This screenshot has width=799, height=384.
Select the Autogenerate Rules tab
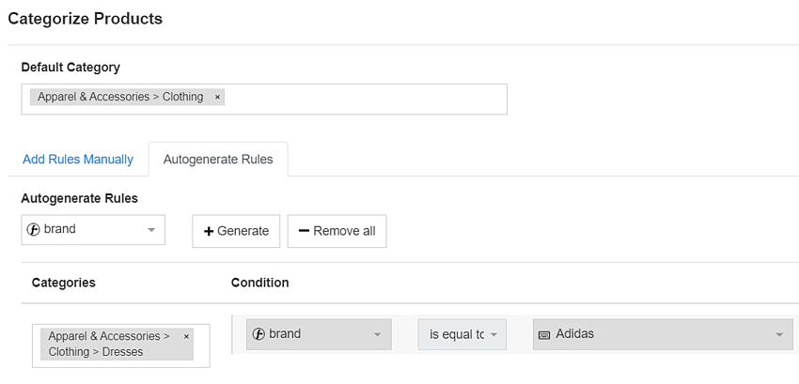[x=218, y=160]
